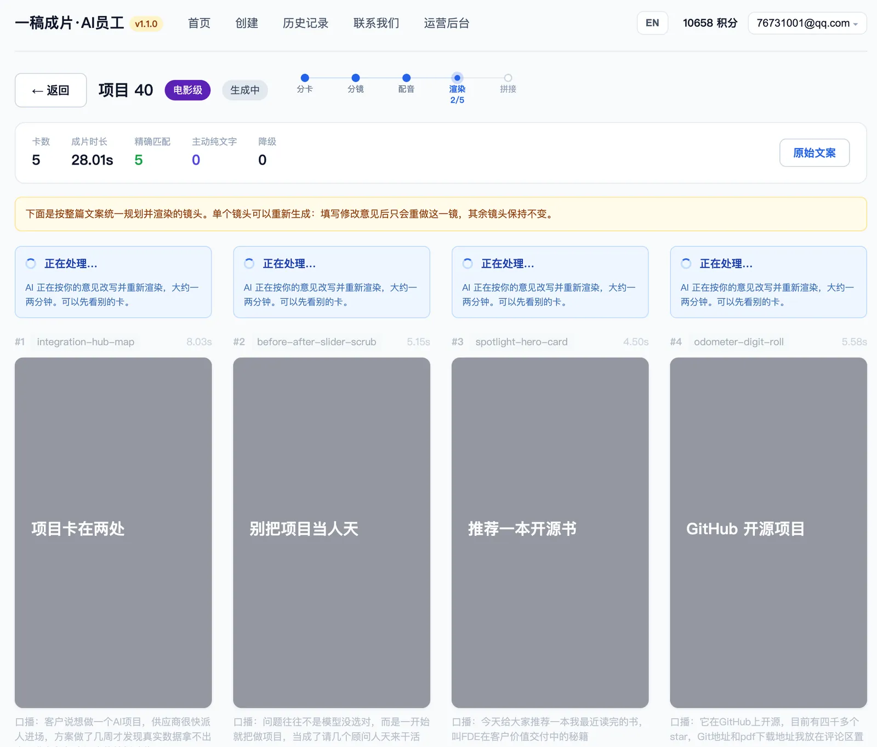Click the 分卡 step dot
Image resolution: width=877 pixels, height=747 pixels.
(x=305, y=78)
